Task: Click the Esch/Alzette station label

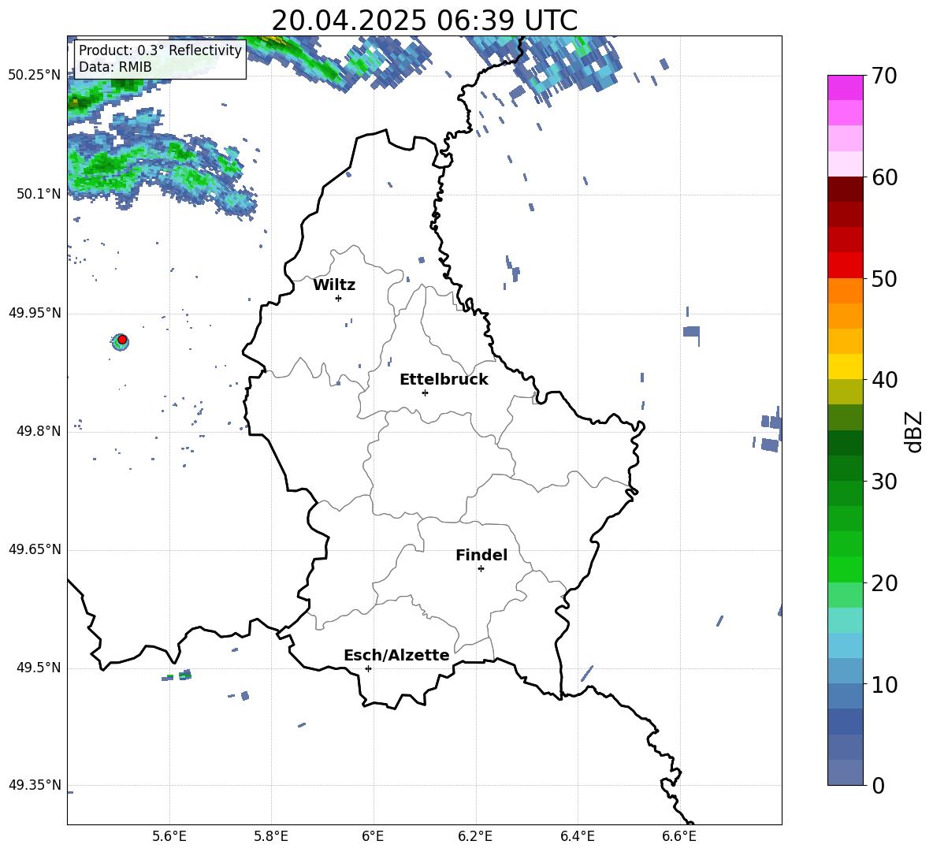Action: [x=396, y=655]
